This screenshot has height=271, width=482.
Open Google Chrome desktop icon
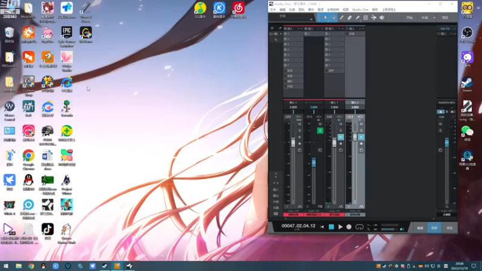click(x=28, y=160)
